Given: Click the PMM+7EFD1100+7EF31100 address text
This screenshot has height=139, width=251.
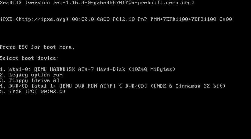Looking at the screenshot, I should point(183,19).
